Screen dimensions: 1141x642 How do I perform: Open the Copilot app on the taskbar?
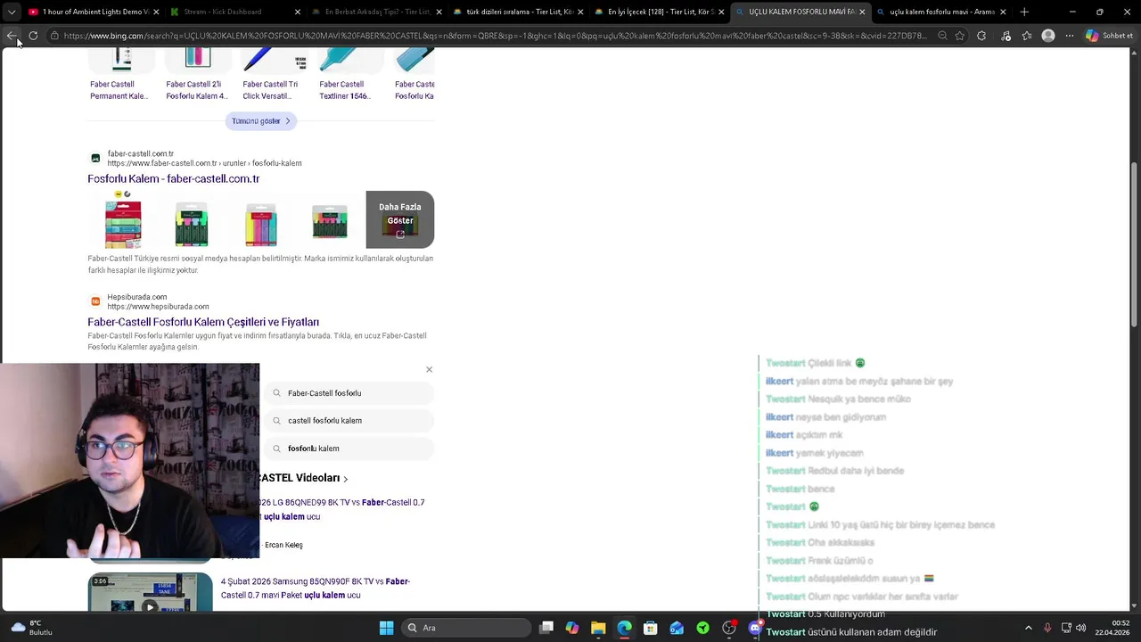click(572, 628)
